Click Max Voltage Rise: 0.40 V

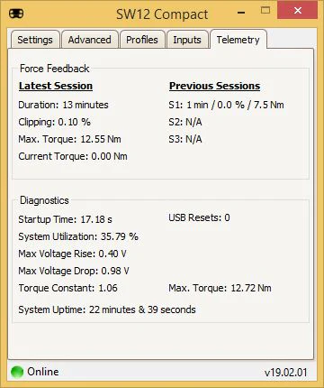point(72,254)
